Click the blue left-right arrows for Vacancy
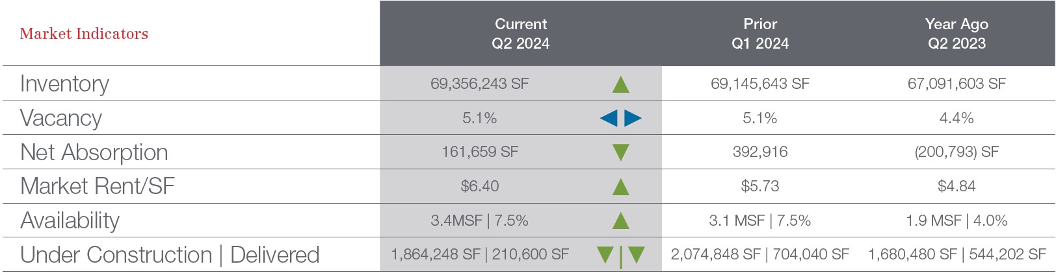 (x=620, y=118)
